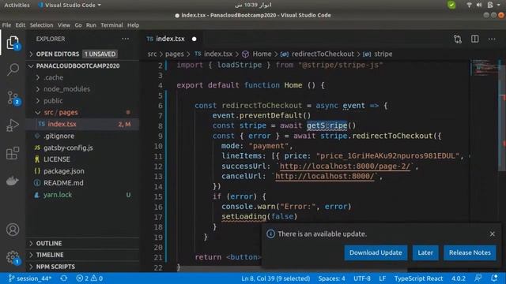Image resolution: width=506 pixels, height=284 pixels.
Task: Open the Help menu
Action: [133, 25]
